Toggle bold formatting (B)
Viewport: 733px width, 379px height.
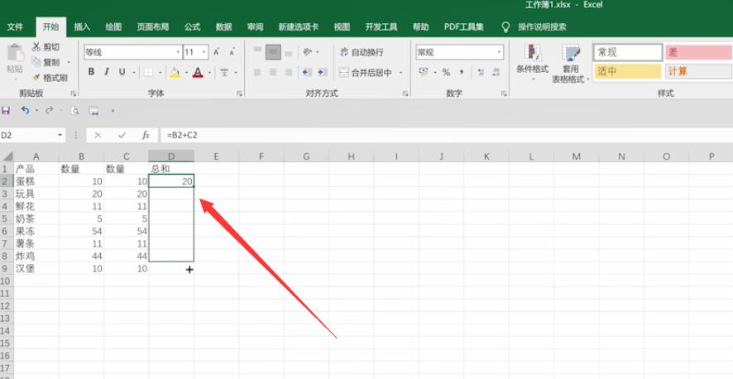(x=91, y=72)
